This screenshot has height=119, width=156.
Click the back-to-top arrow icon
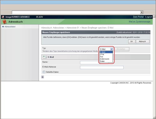pos(42,77)
